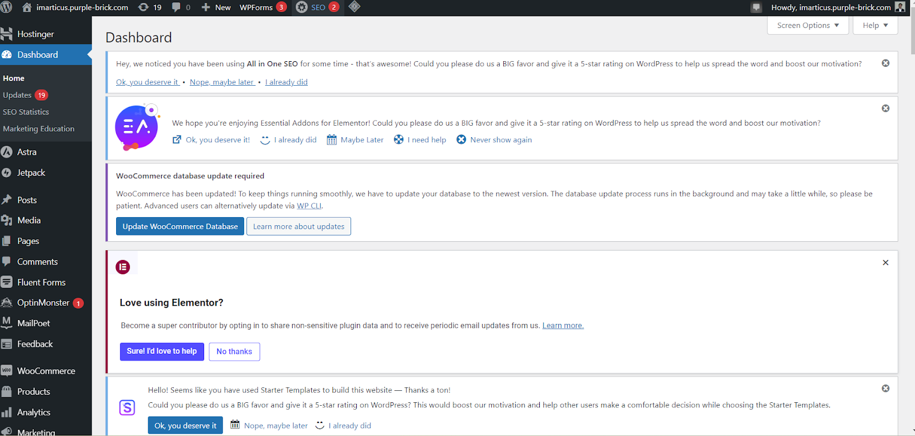This screenshot has height=436, width=915.
Task: Click the Products icon in sidebar
Action: pos(7,391)
